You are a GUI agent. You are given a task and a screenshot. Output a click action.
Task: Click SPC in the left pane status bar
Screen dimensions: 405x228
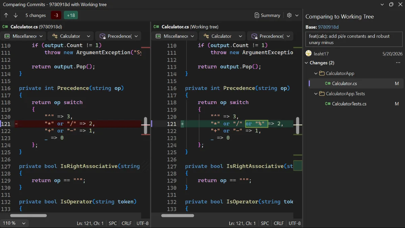point(113,223)
